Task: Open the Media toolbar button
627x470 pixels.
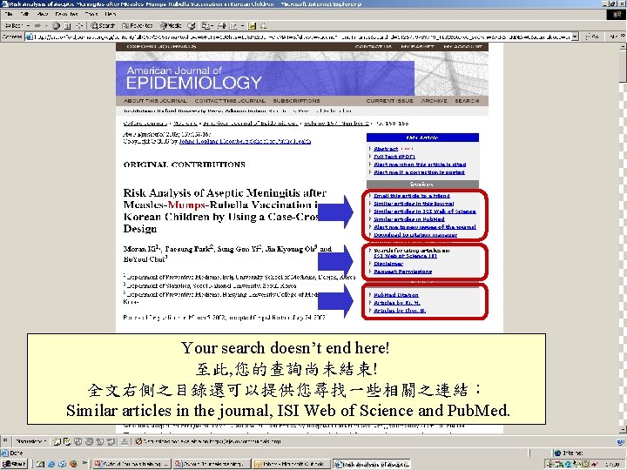Action: click(171, 25)
